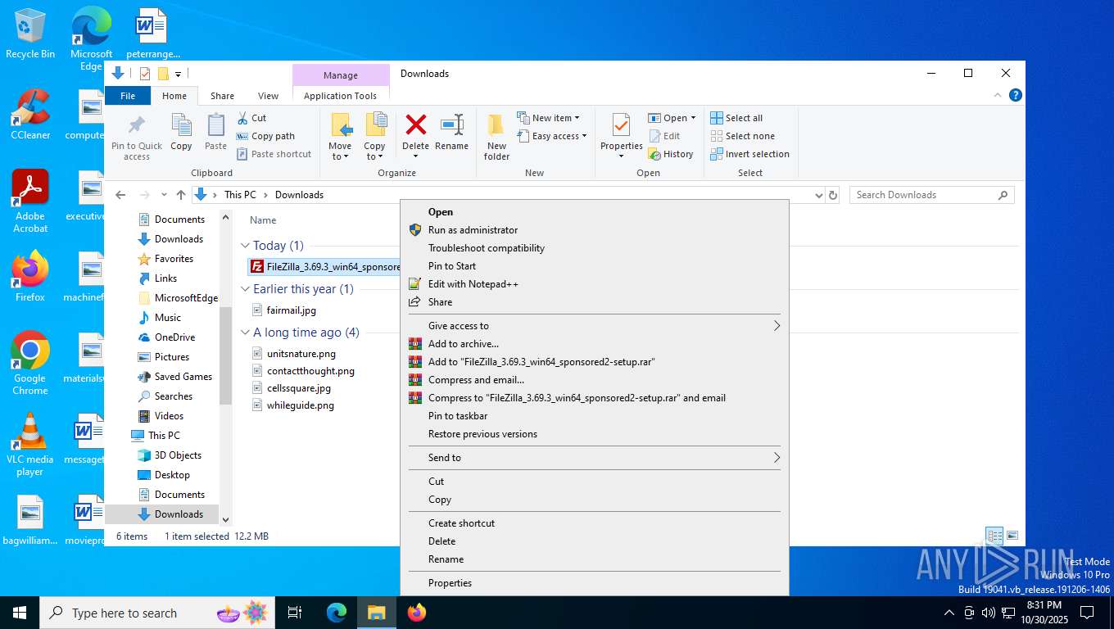Click Select all in ribbon
Screen dimensions: 1114x629
pos(736,118)
